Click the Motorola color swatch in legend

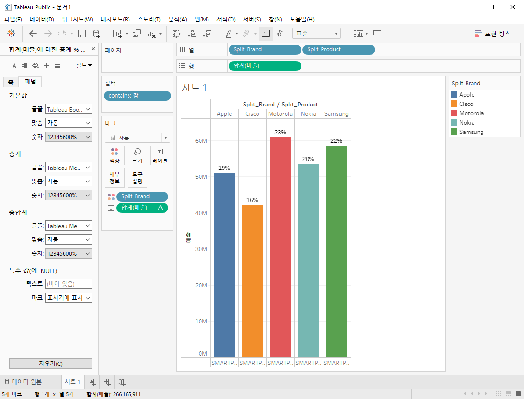point(454,113)
